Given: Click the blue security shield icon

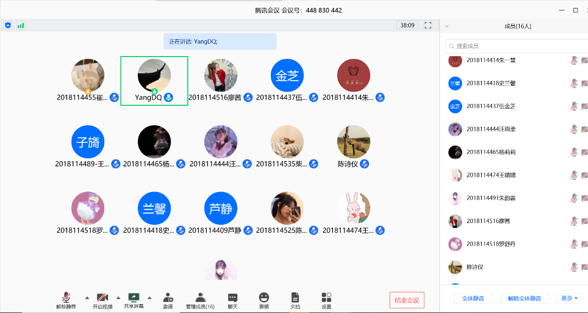Looking at the screenshot, I should point(8,25).
